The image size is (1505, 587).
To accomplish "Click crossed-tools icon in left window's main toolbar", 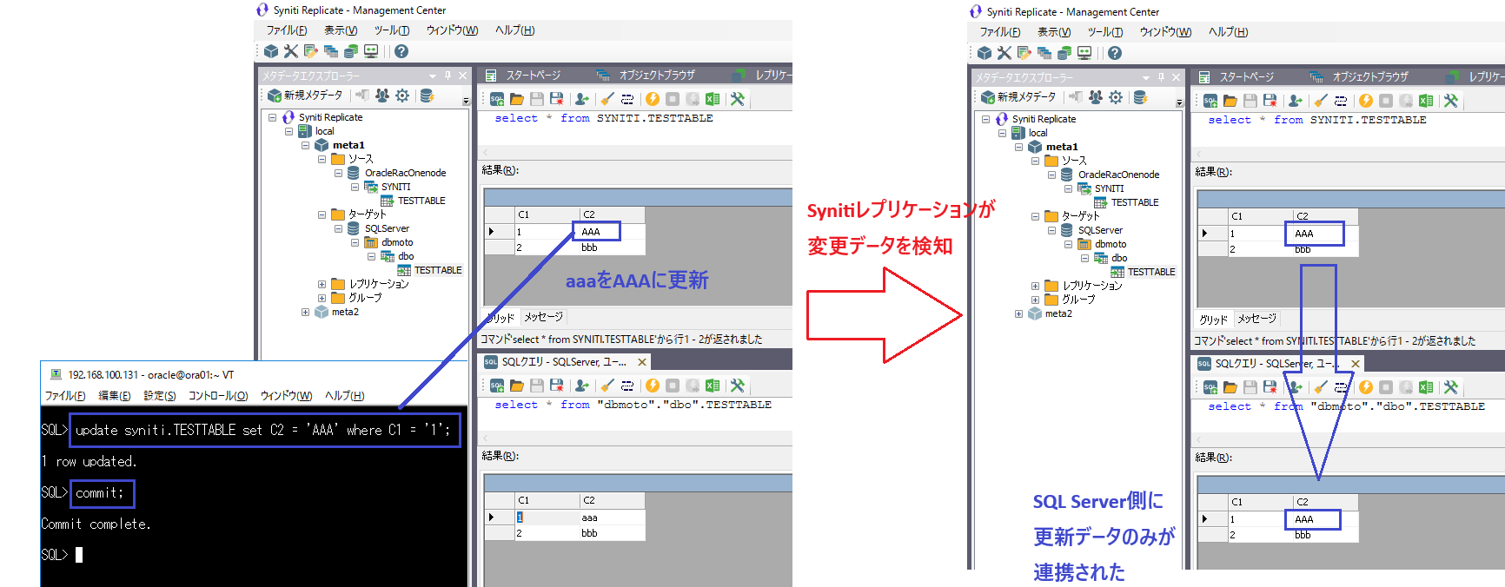I will (x=291, y=51).
